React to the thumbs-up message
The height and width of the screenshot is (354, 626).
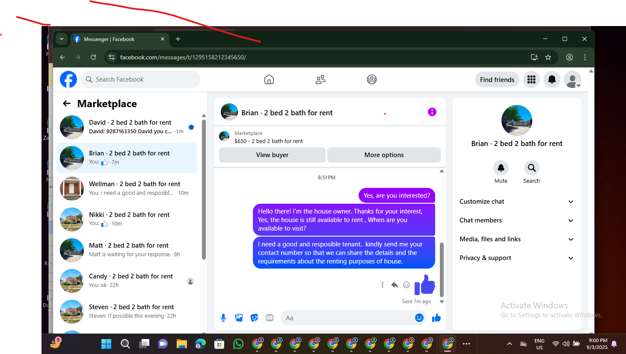coord(406,285)
